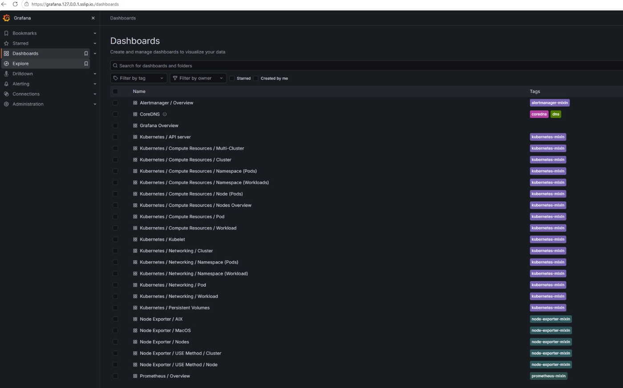
Task: Click the info icon next to CoreDNS
Action: 165,114
